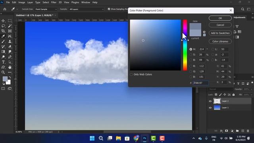Lock all with the padlock icon
The width and height of the screenshot is (254, 143).
point(233,95)
